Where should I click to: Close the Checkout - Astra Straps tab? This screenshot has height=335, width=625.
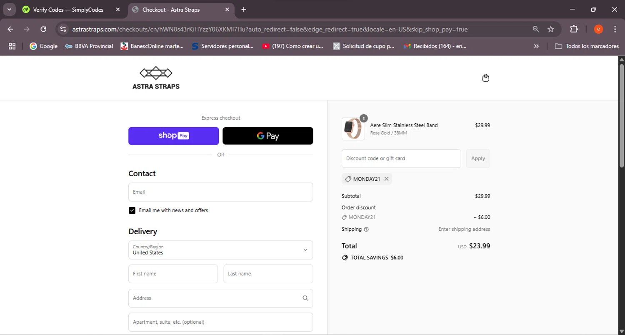click(x=227, y=10)
